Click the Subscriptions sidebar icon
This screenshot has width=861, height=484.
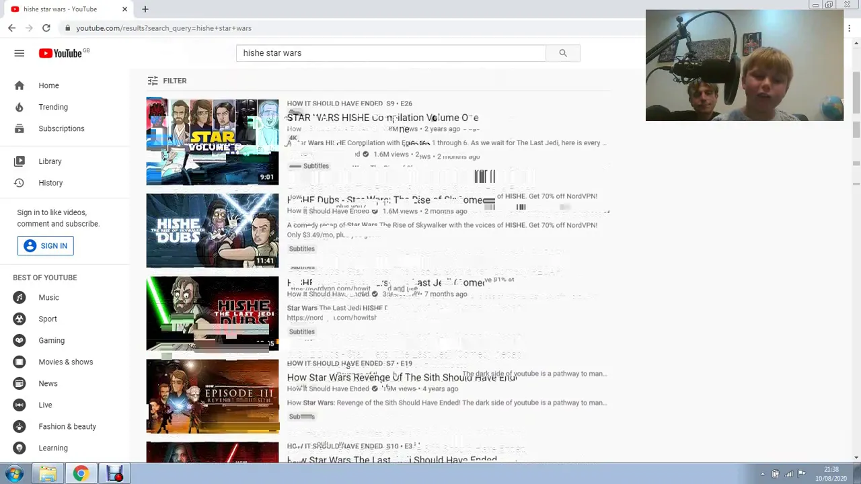pyautogui.click(x=19, y=128)
